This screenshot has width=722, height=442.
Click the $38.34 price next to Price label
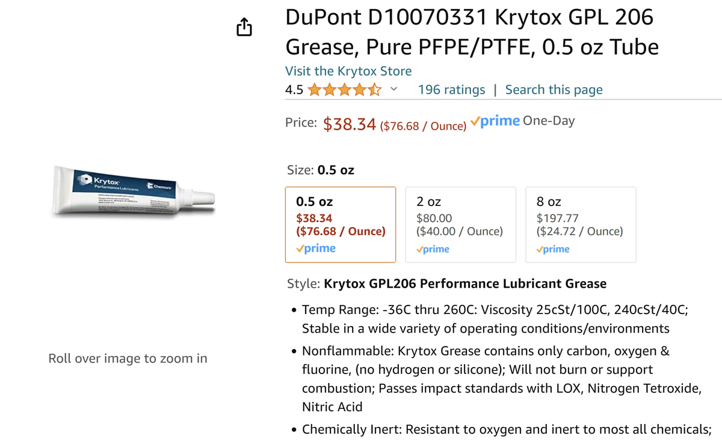tap(349, 124)
